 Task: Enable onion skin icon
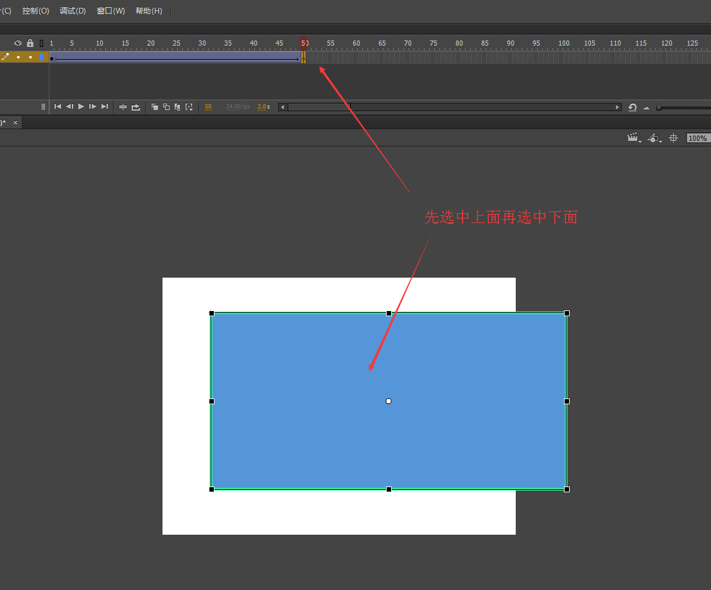click(x=155, y=107)
